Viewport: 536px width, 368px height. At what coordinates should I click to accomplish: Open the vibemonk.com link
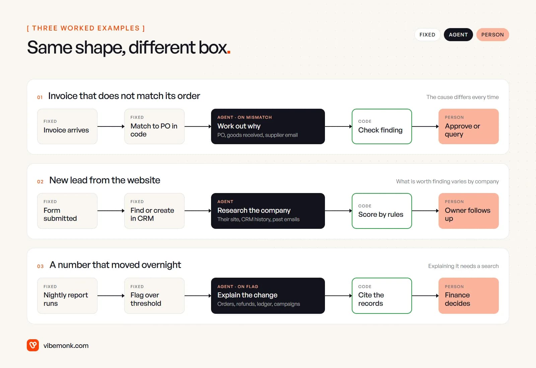coord(66,346)
